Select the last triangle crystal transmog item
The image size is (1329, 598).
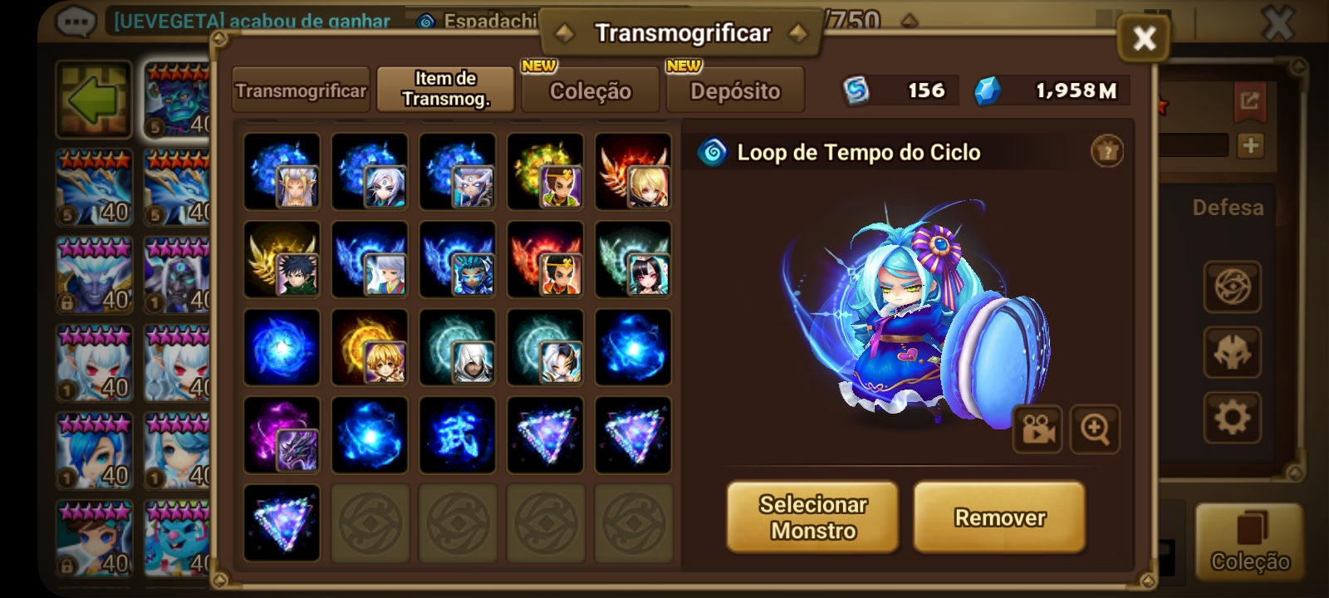(282, 523)
